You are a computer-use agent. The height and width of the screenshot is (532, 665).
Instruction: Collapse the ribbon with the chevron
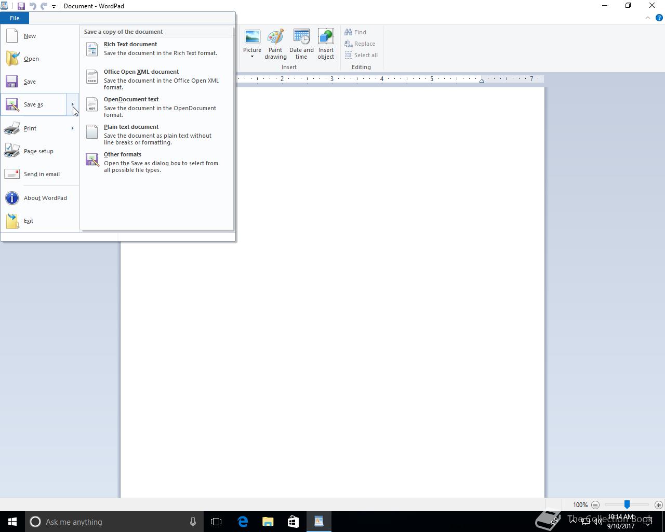coord(647,18)
